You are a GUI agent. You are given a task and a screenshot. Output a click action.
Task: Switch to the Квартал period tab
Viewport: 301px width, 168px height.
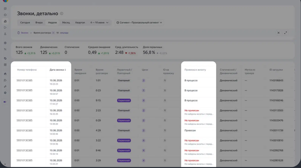pos(80,23)
